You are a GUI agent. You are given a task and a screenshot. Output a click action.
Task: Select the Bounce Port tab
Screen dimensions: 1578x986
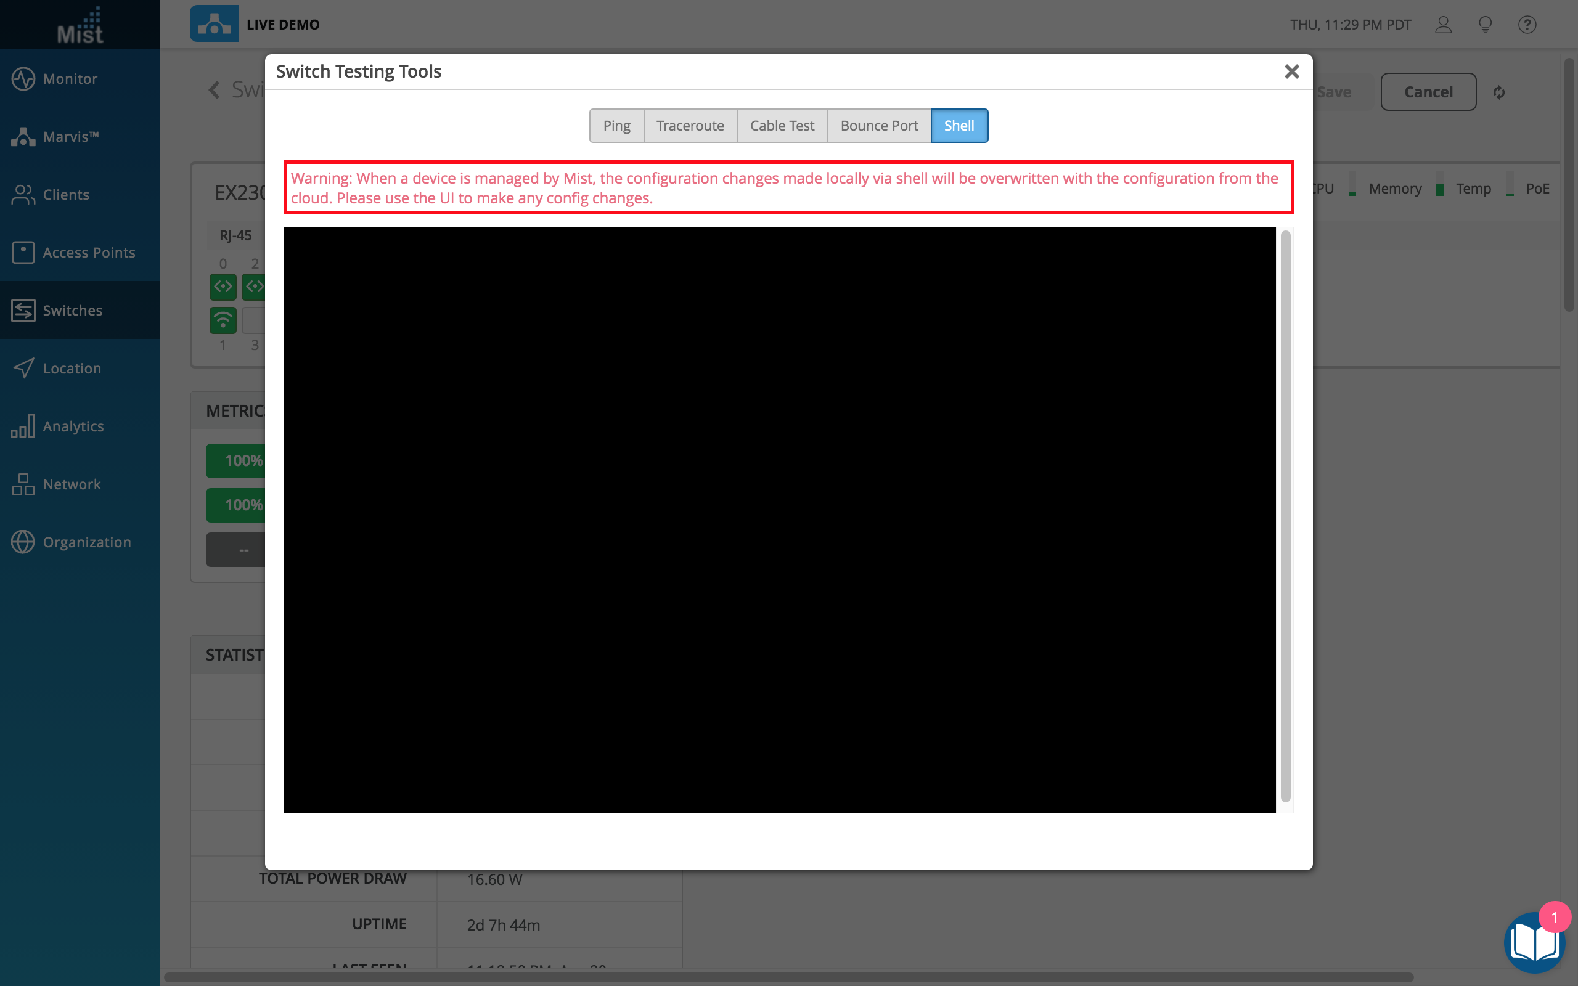pos(878,126)
